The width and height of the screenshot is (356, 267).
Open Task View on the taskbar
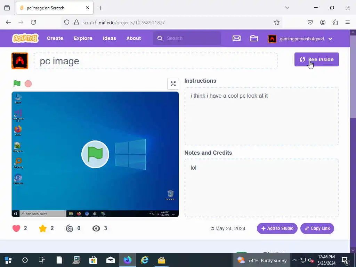[42, 260]
